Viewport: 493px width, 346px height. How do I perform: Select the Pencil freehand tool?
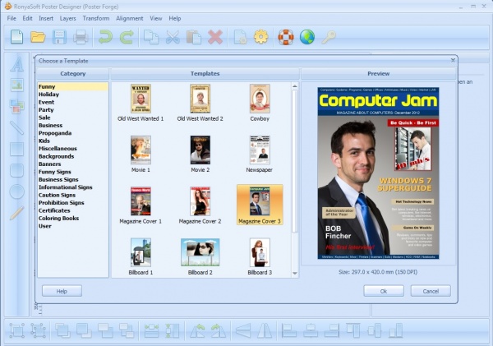tap(17, 213)
